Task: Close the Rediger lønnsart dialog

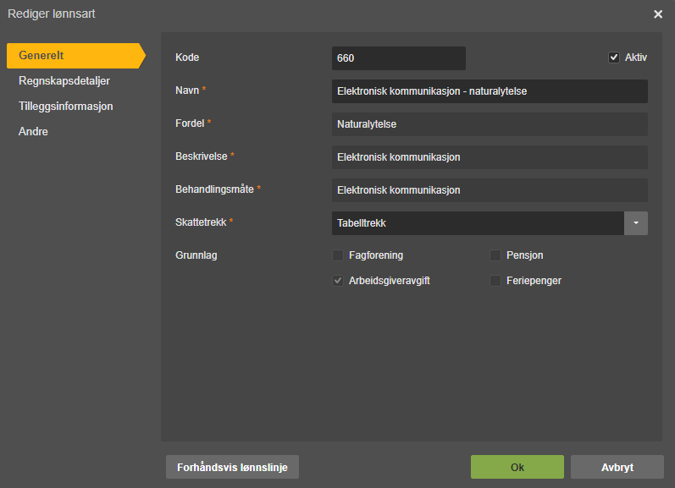Action: click(x=658, y=14)
